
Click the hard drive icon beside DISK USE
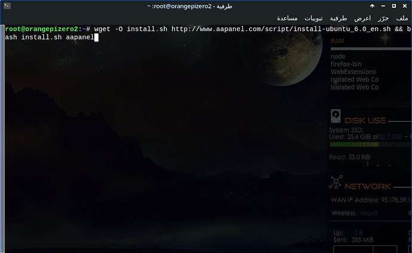337,116
